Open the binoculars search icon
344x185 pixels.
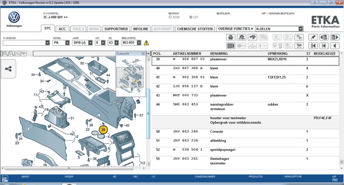pyautogui.click(x=252, y=37)
